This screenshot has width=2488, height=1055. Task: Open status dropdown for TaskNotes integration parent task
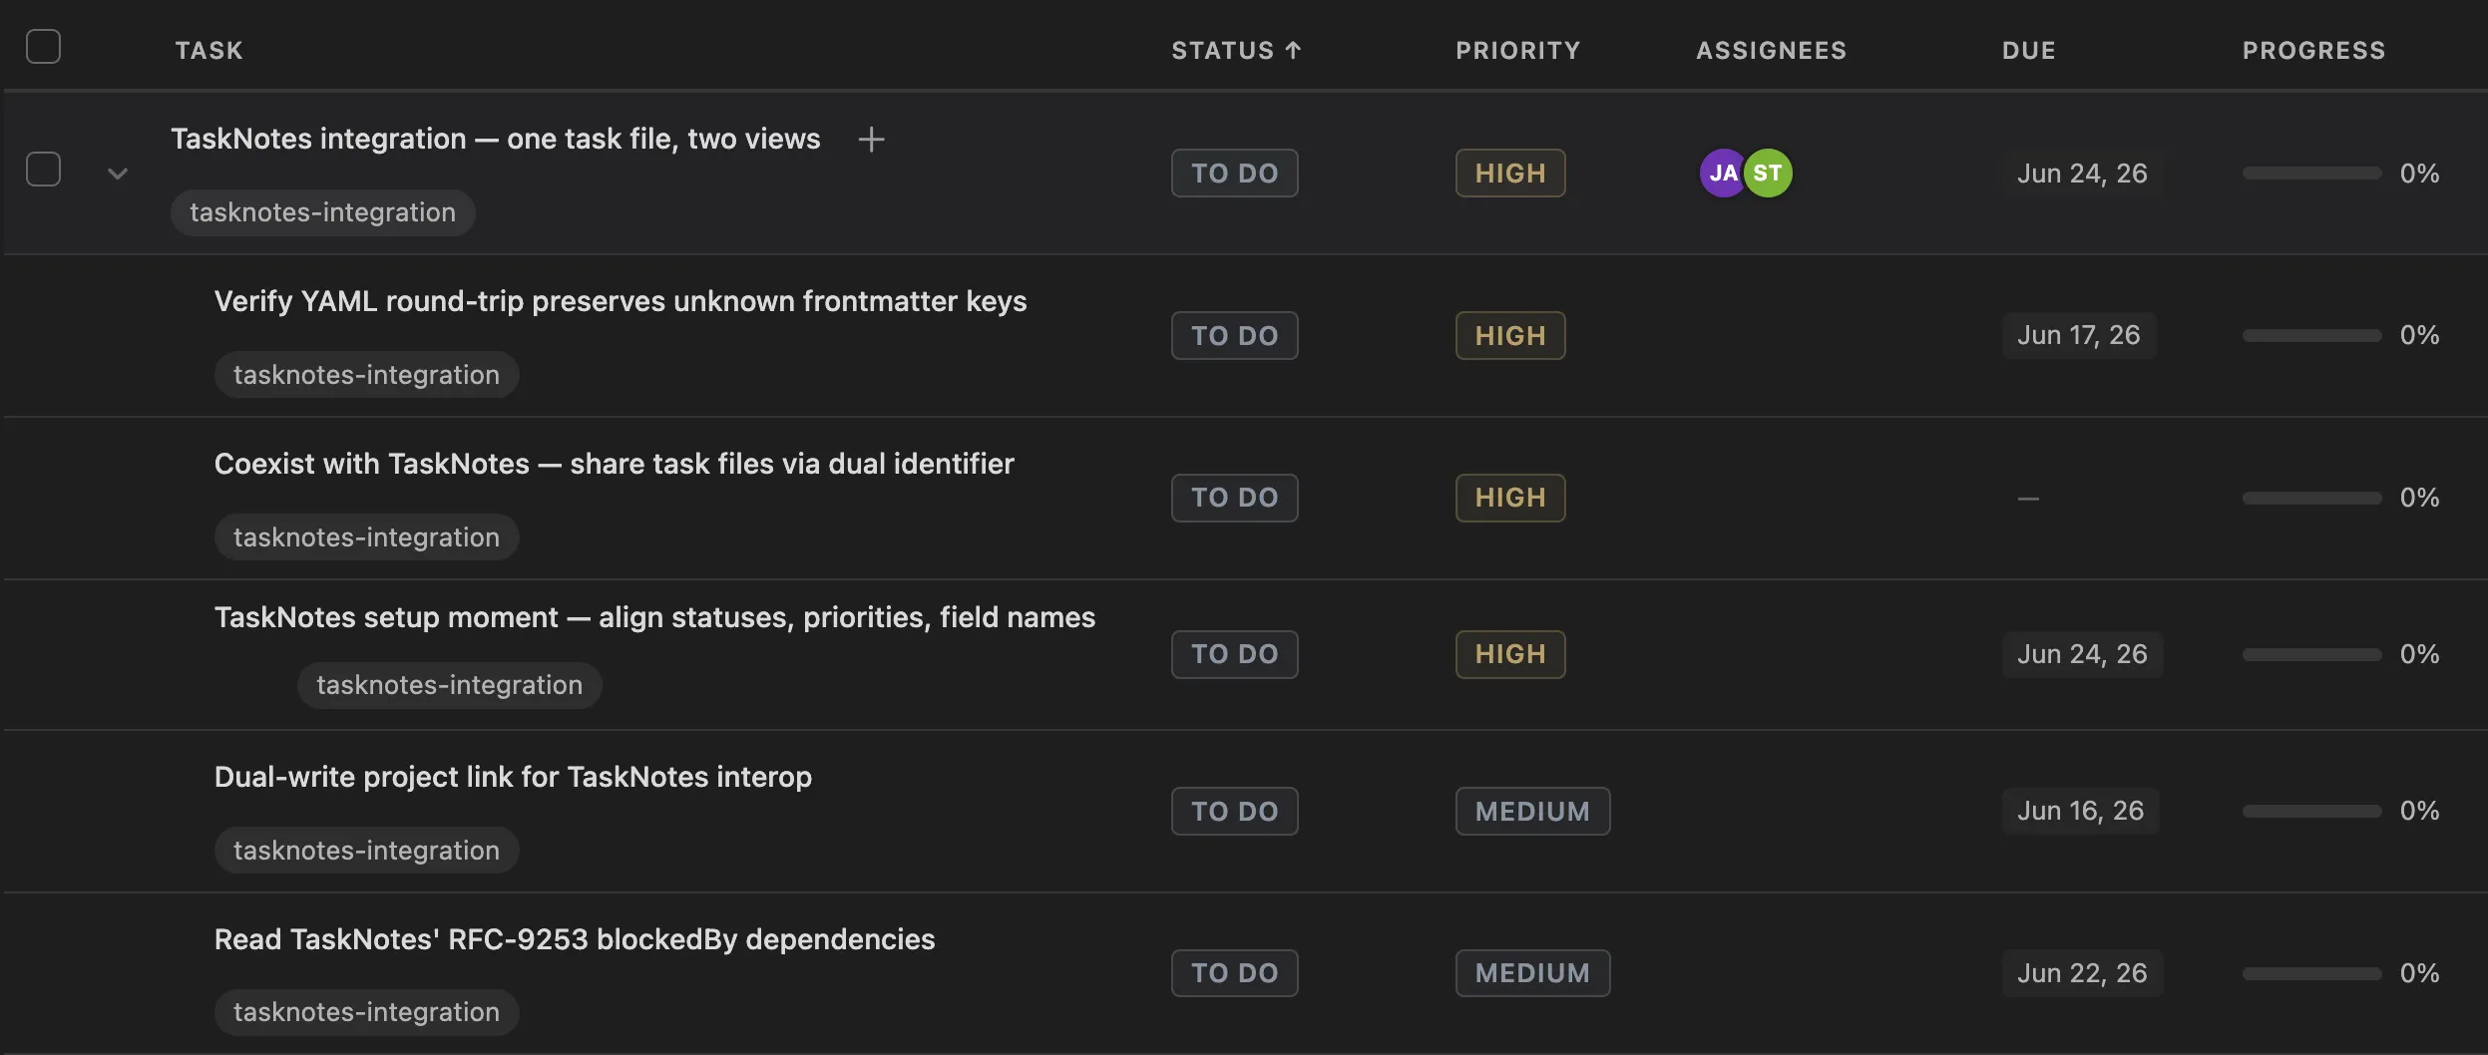(1234, 174)
